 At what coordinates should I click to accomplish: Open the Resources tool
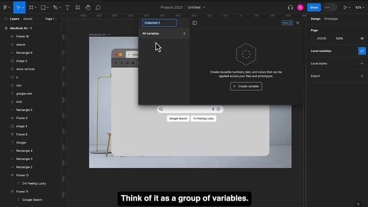point(78,7)
